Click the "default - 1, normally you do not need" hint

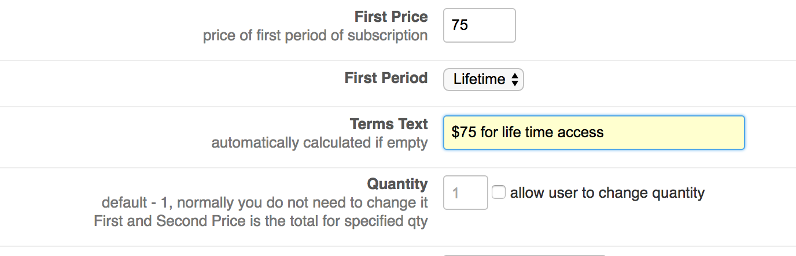[264, 202]
